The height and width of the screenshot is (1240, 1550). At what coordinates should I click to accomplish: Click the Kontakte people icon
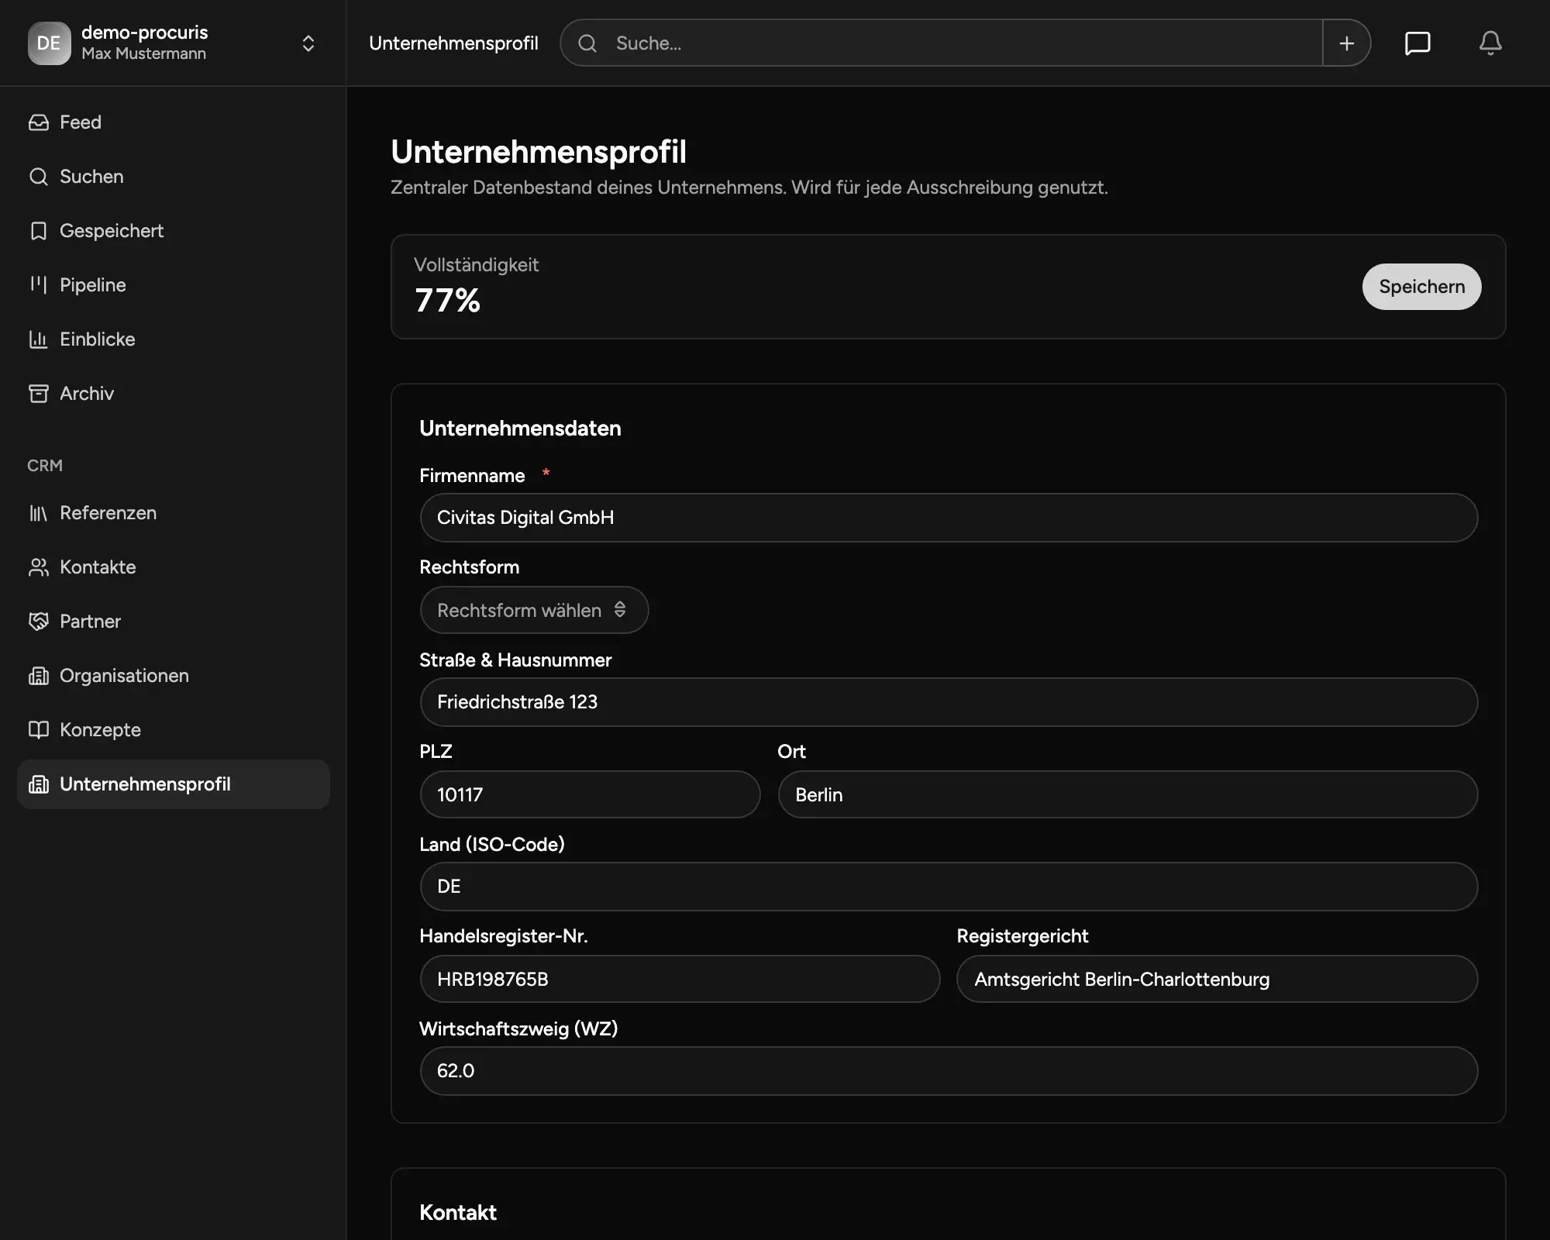point(38,567)
